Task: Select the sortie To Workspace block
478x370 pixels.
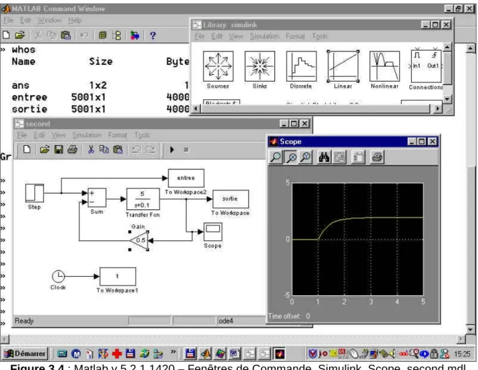Action: tap(231, 199)
